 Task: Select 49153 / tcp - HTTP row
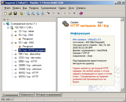coord(28,77)
